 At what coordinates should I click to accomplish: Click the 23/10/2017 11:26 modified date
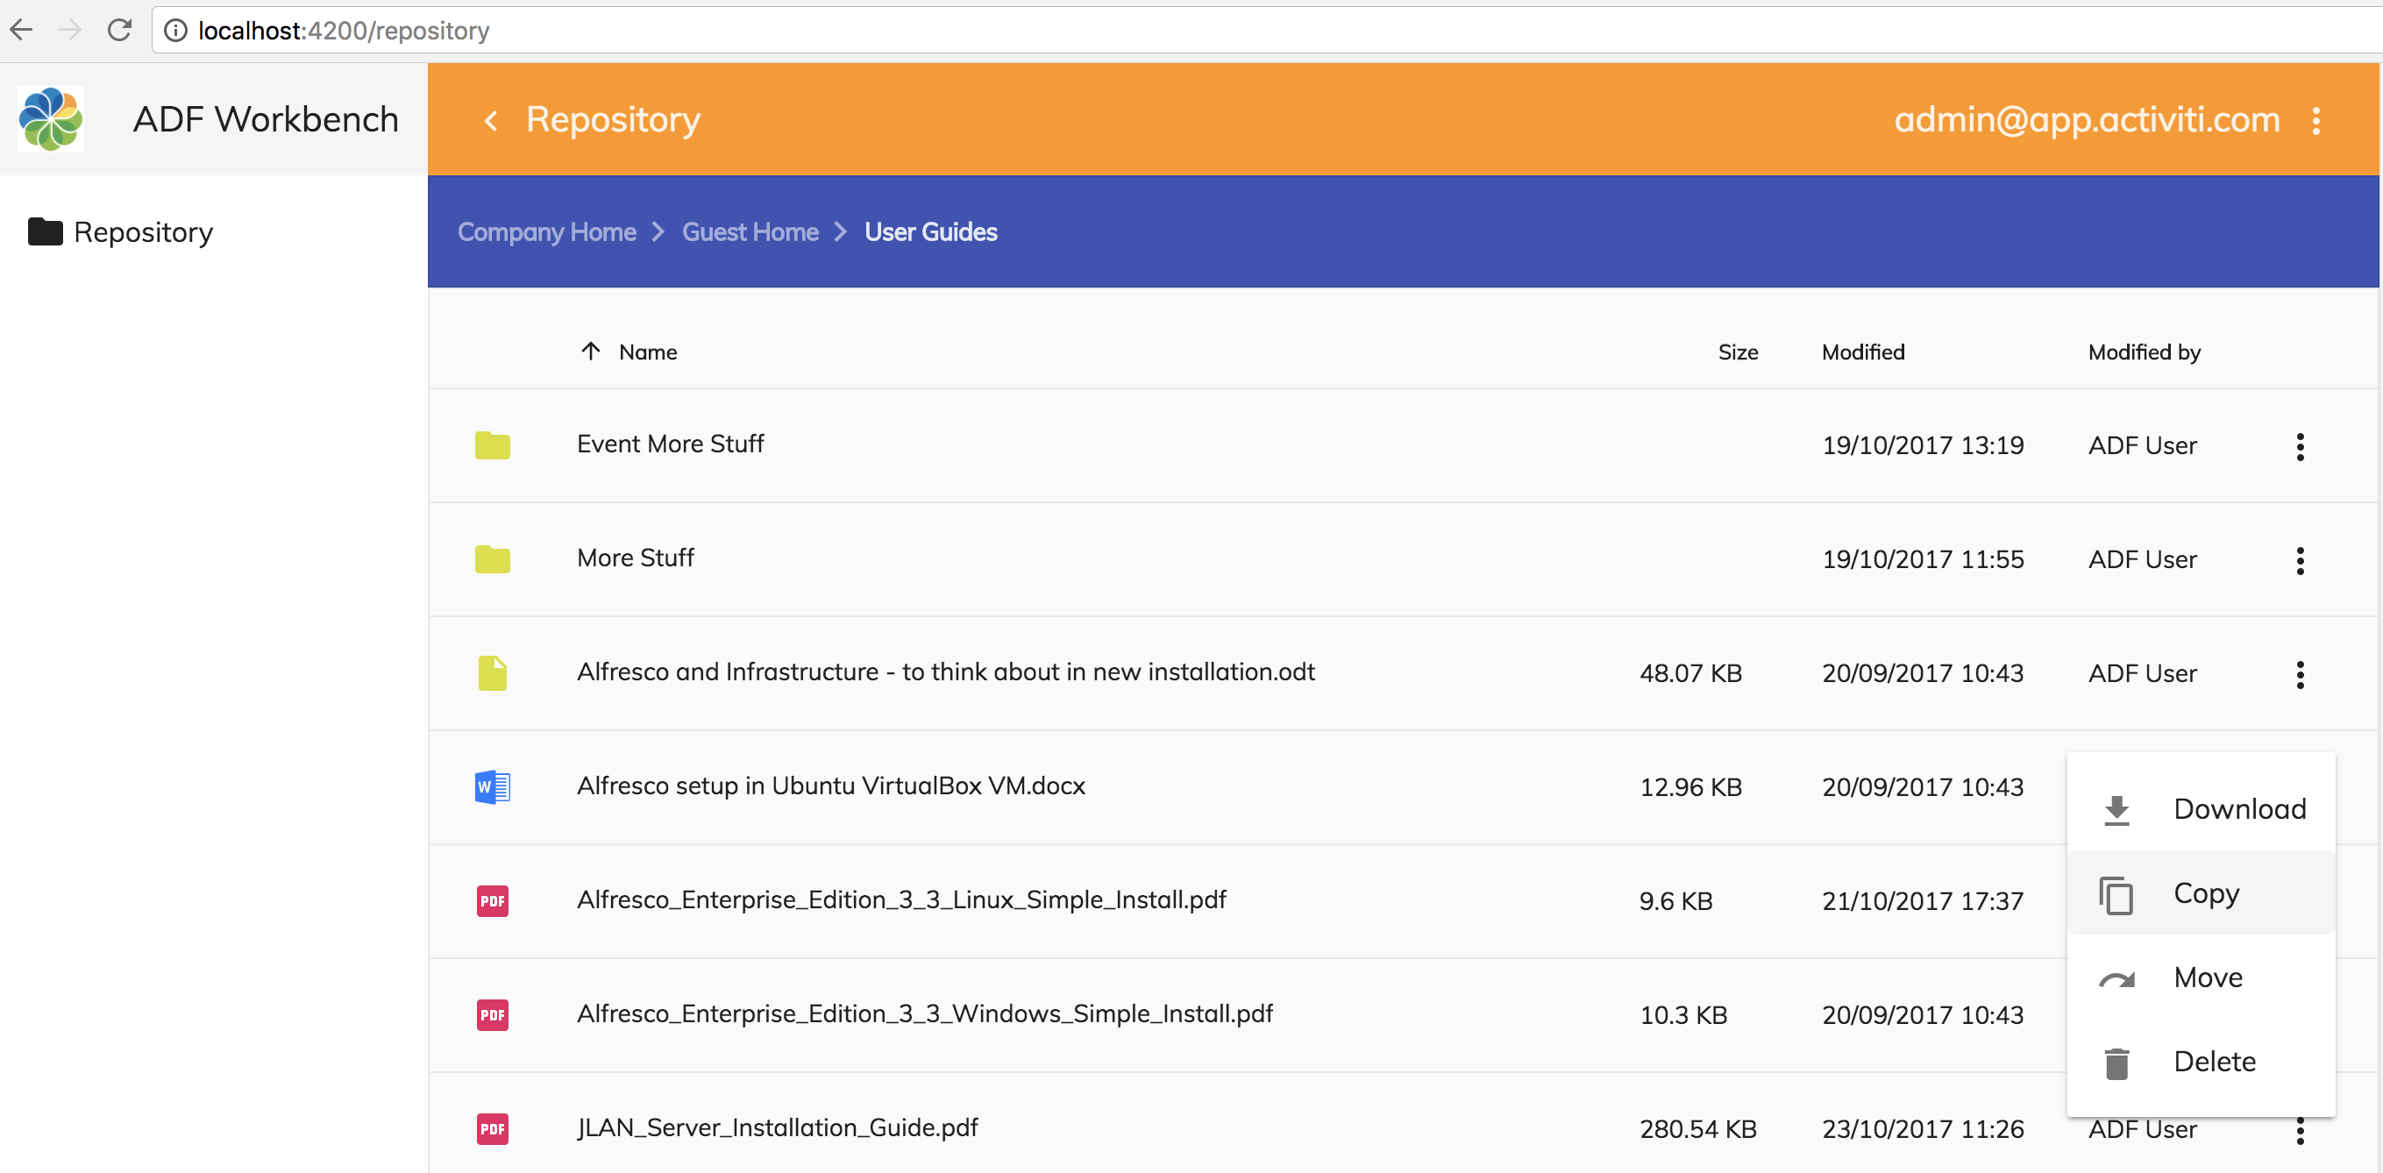point(1924,1127)
